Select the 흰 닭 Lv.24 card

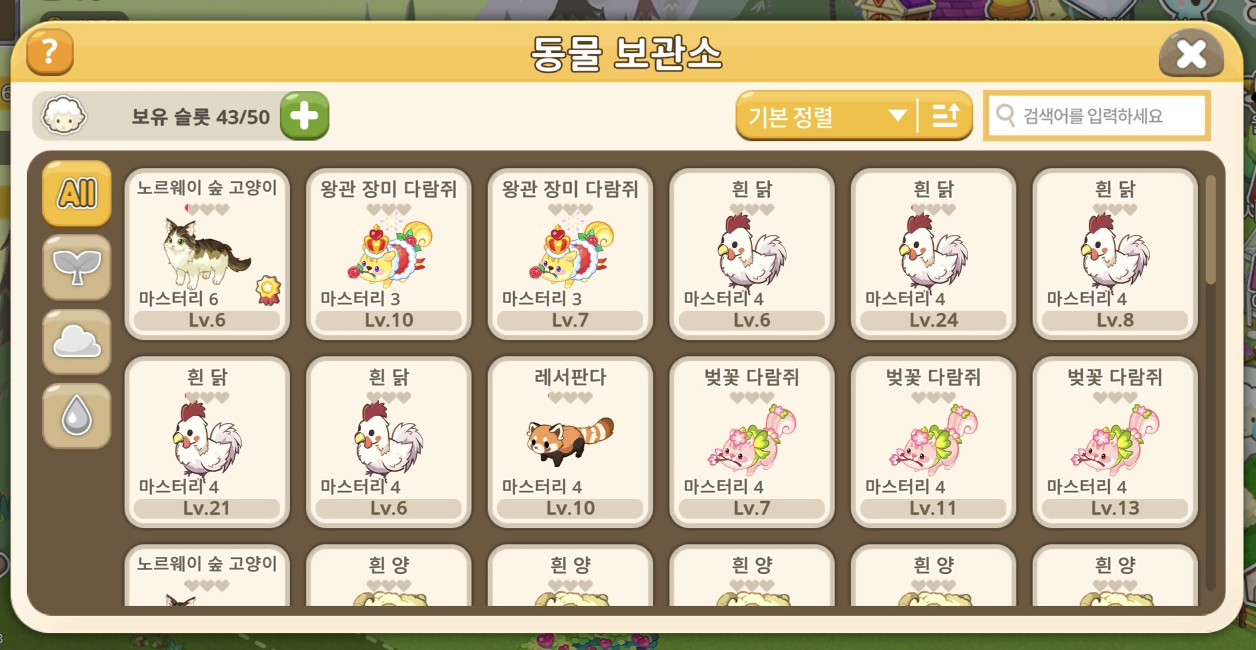coord(933,254)
